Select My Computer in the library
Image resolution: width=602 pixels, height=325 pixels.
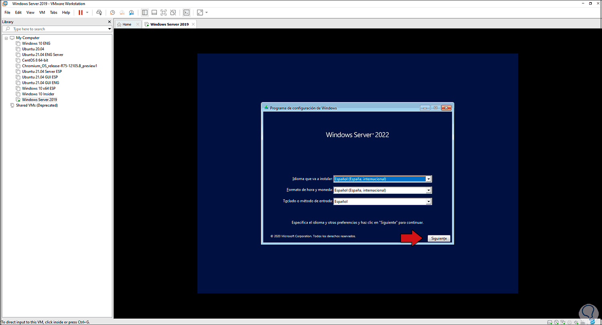point(28,38)
